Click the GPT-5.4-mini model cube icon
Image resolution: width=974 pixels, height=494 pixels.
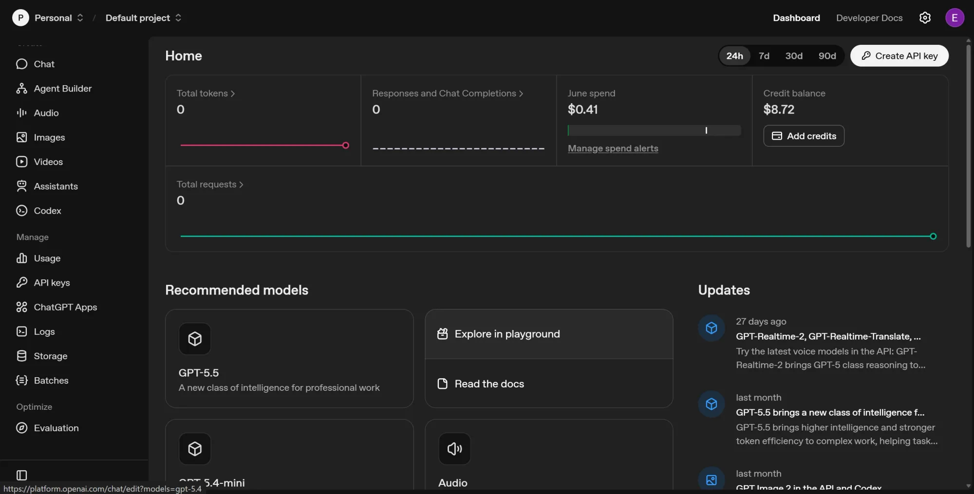(195, 449)
